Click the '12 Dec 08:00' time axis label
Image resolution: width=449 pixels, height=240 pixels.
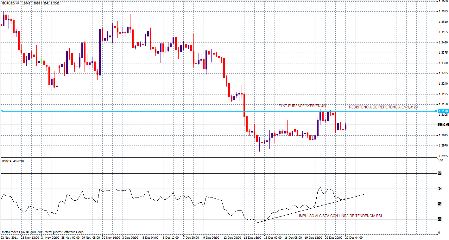pos(232,237)
